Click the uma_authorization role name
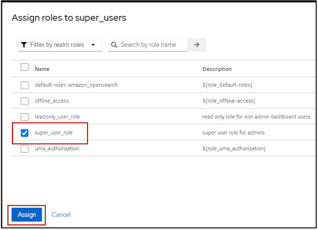 point(57,149)
